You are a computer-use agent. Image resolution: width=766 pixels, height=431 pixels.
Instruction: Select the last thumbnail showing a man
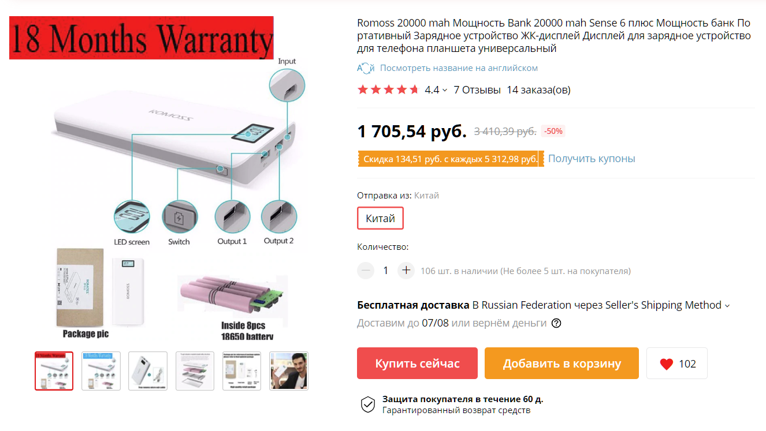(x=289, y=371)
